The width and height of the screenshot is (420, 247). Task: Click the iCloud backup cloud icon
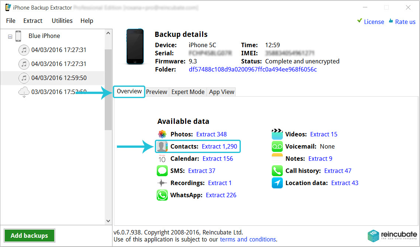24,92
